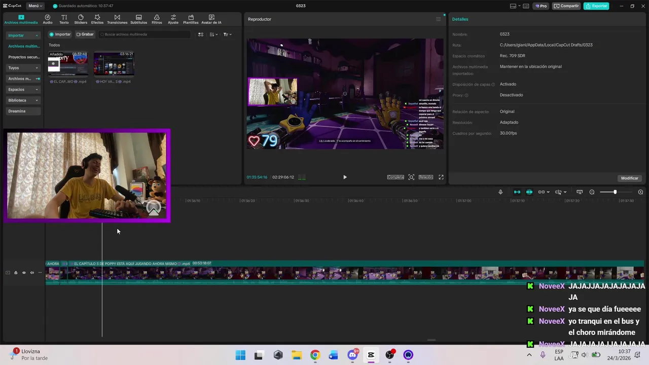The image size is (649, 365).
Task: Open the preview snapshot scan icon
Action: coord(411,177)
